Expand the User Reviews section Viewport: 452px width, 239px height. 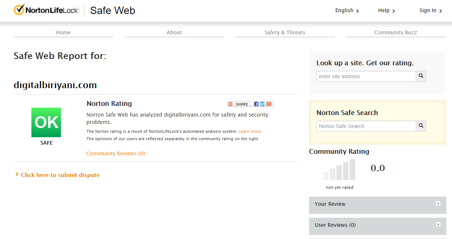[438, 224]
